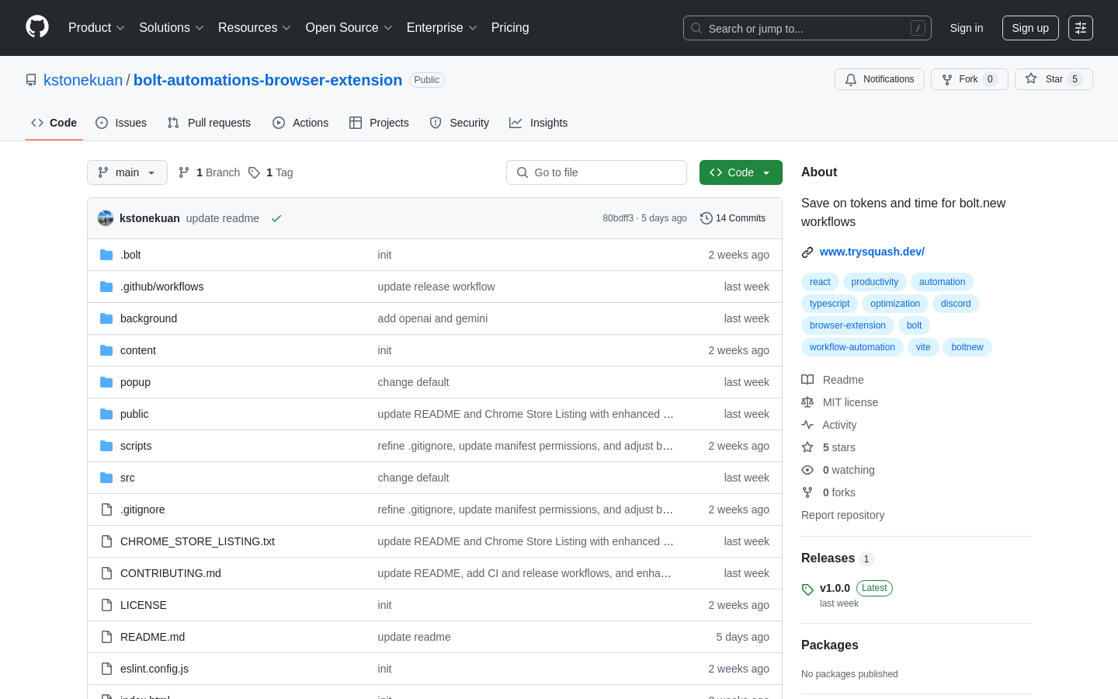Select the discord topic tag
This screenshot has width=1118, height=699.
(956, 304)
